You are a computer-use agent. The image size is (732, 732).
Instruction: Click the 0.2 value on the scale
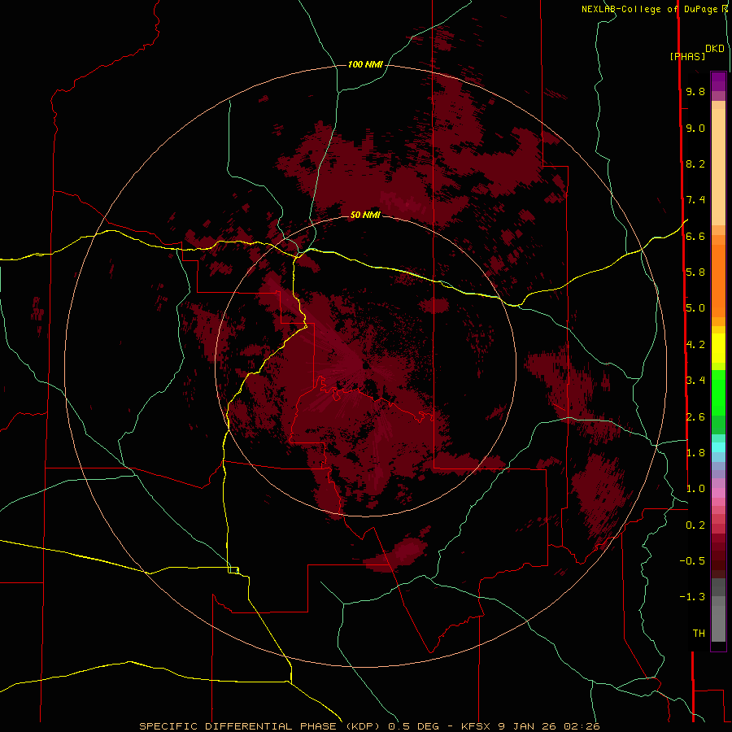[695, 525]
